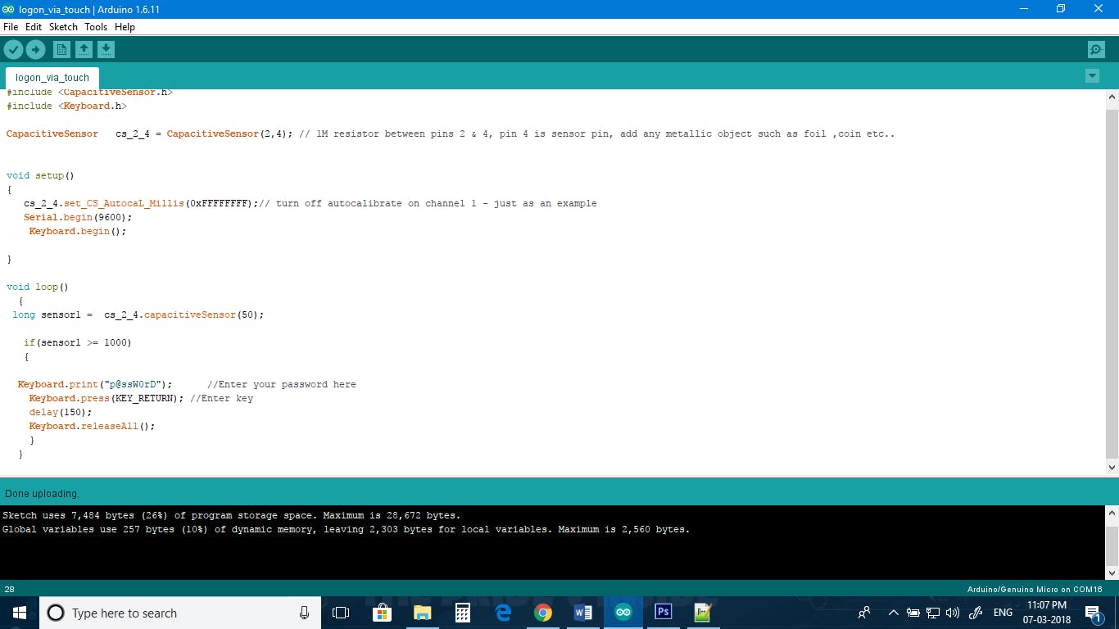Click line number 28 in status bar
The width and height of the screenshot is (1119, 629).
coord(10,590)
